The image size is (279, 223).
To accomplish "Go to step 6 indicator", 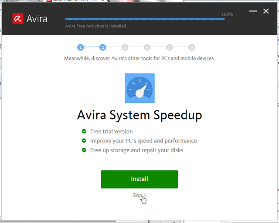I will click(192, 47).
